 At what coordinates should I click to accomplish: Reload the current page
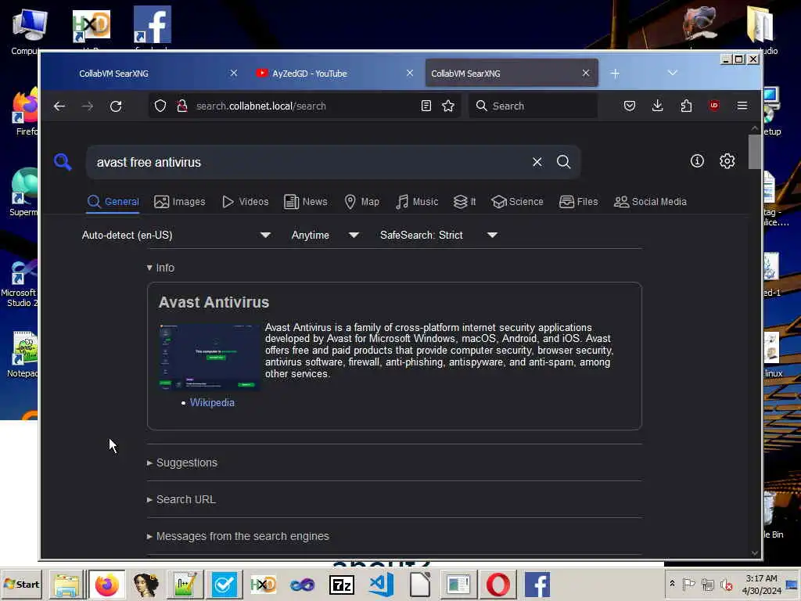click(x=116, y=106)
